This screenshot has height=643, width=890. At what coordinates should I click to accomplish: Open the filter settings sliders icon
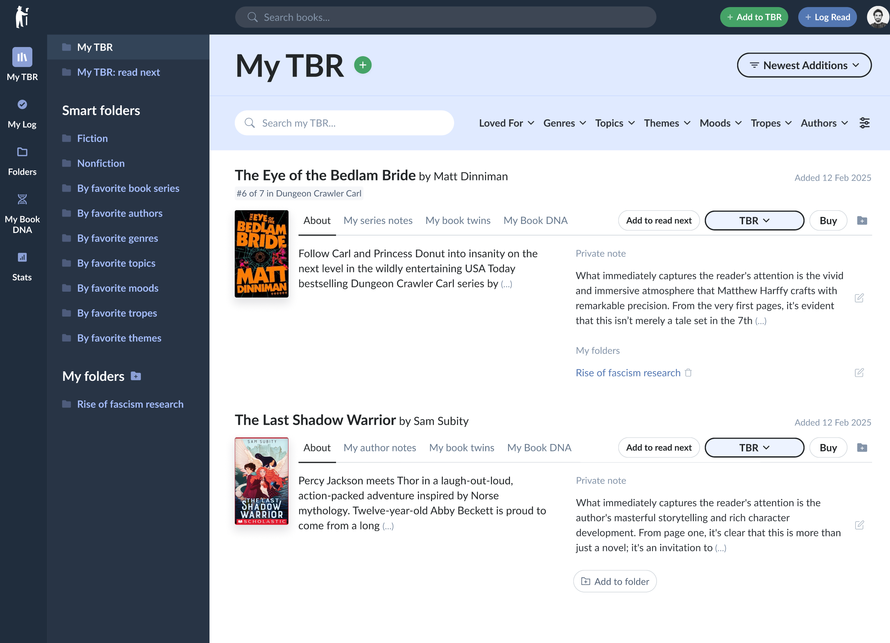(x=864, y=123)
